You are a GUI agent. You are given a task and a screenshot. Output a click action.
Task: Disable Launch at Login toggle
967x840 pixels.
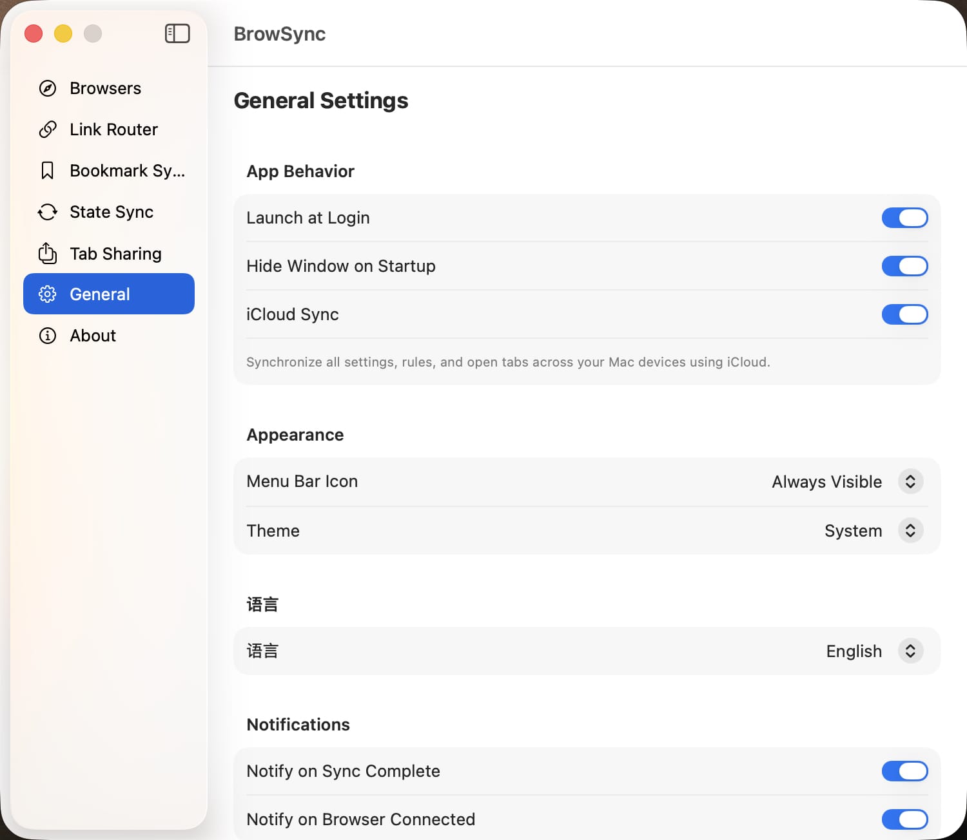(x=905, y=218)
